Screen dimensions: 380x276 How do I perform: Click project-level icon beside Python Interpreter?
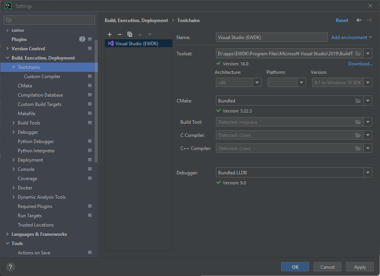(90, 151)
